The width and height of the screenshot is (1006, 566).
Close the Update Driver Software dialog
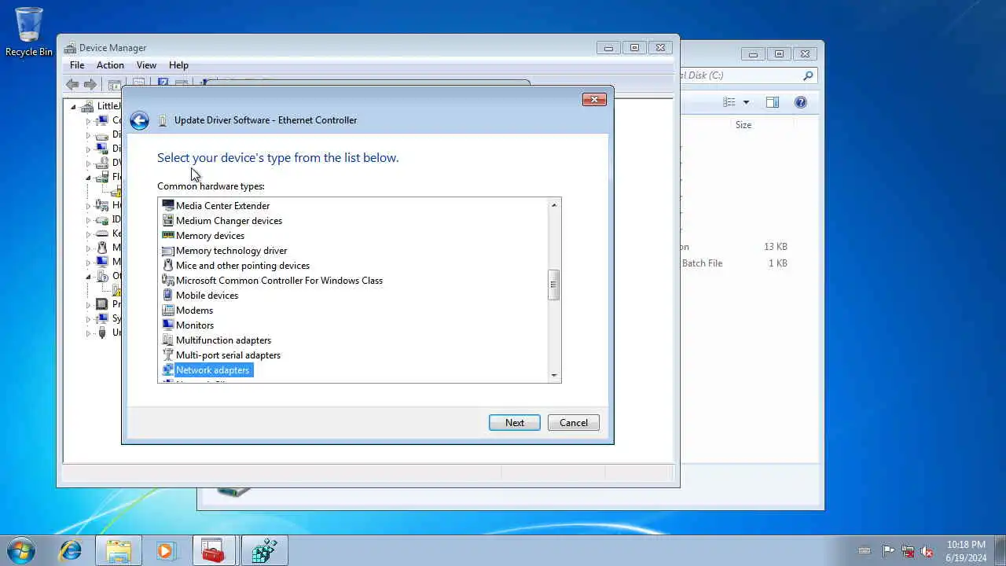594,99
